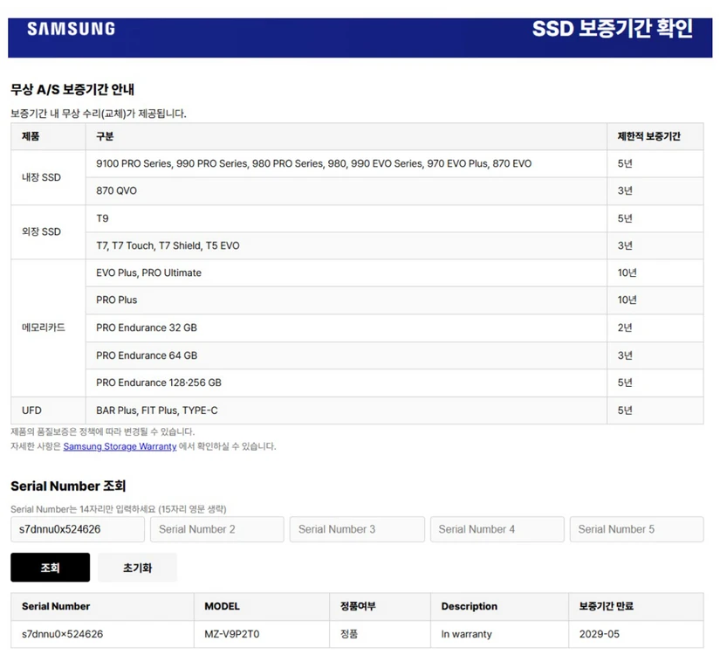Click the 'Serial Number 조회' heading

pyautogui.click(x=68, y=486)
